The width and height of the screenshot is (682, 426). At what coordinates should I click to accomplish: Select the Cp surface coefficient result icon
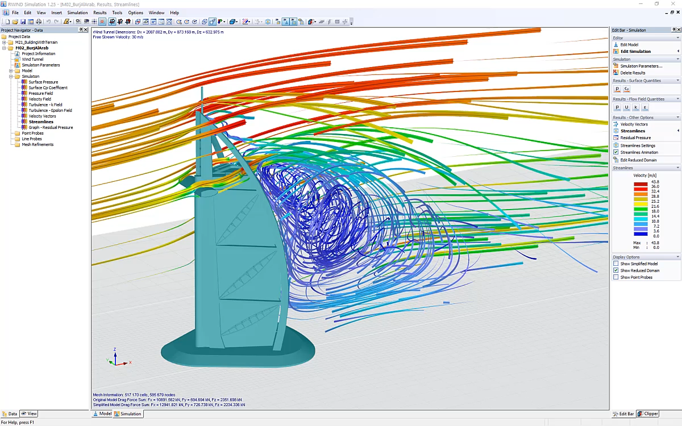point(626,89)
